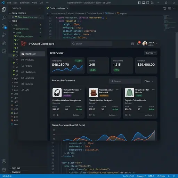
Task: Split the editor to the right
Action: point(170,8)
